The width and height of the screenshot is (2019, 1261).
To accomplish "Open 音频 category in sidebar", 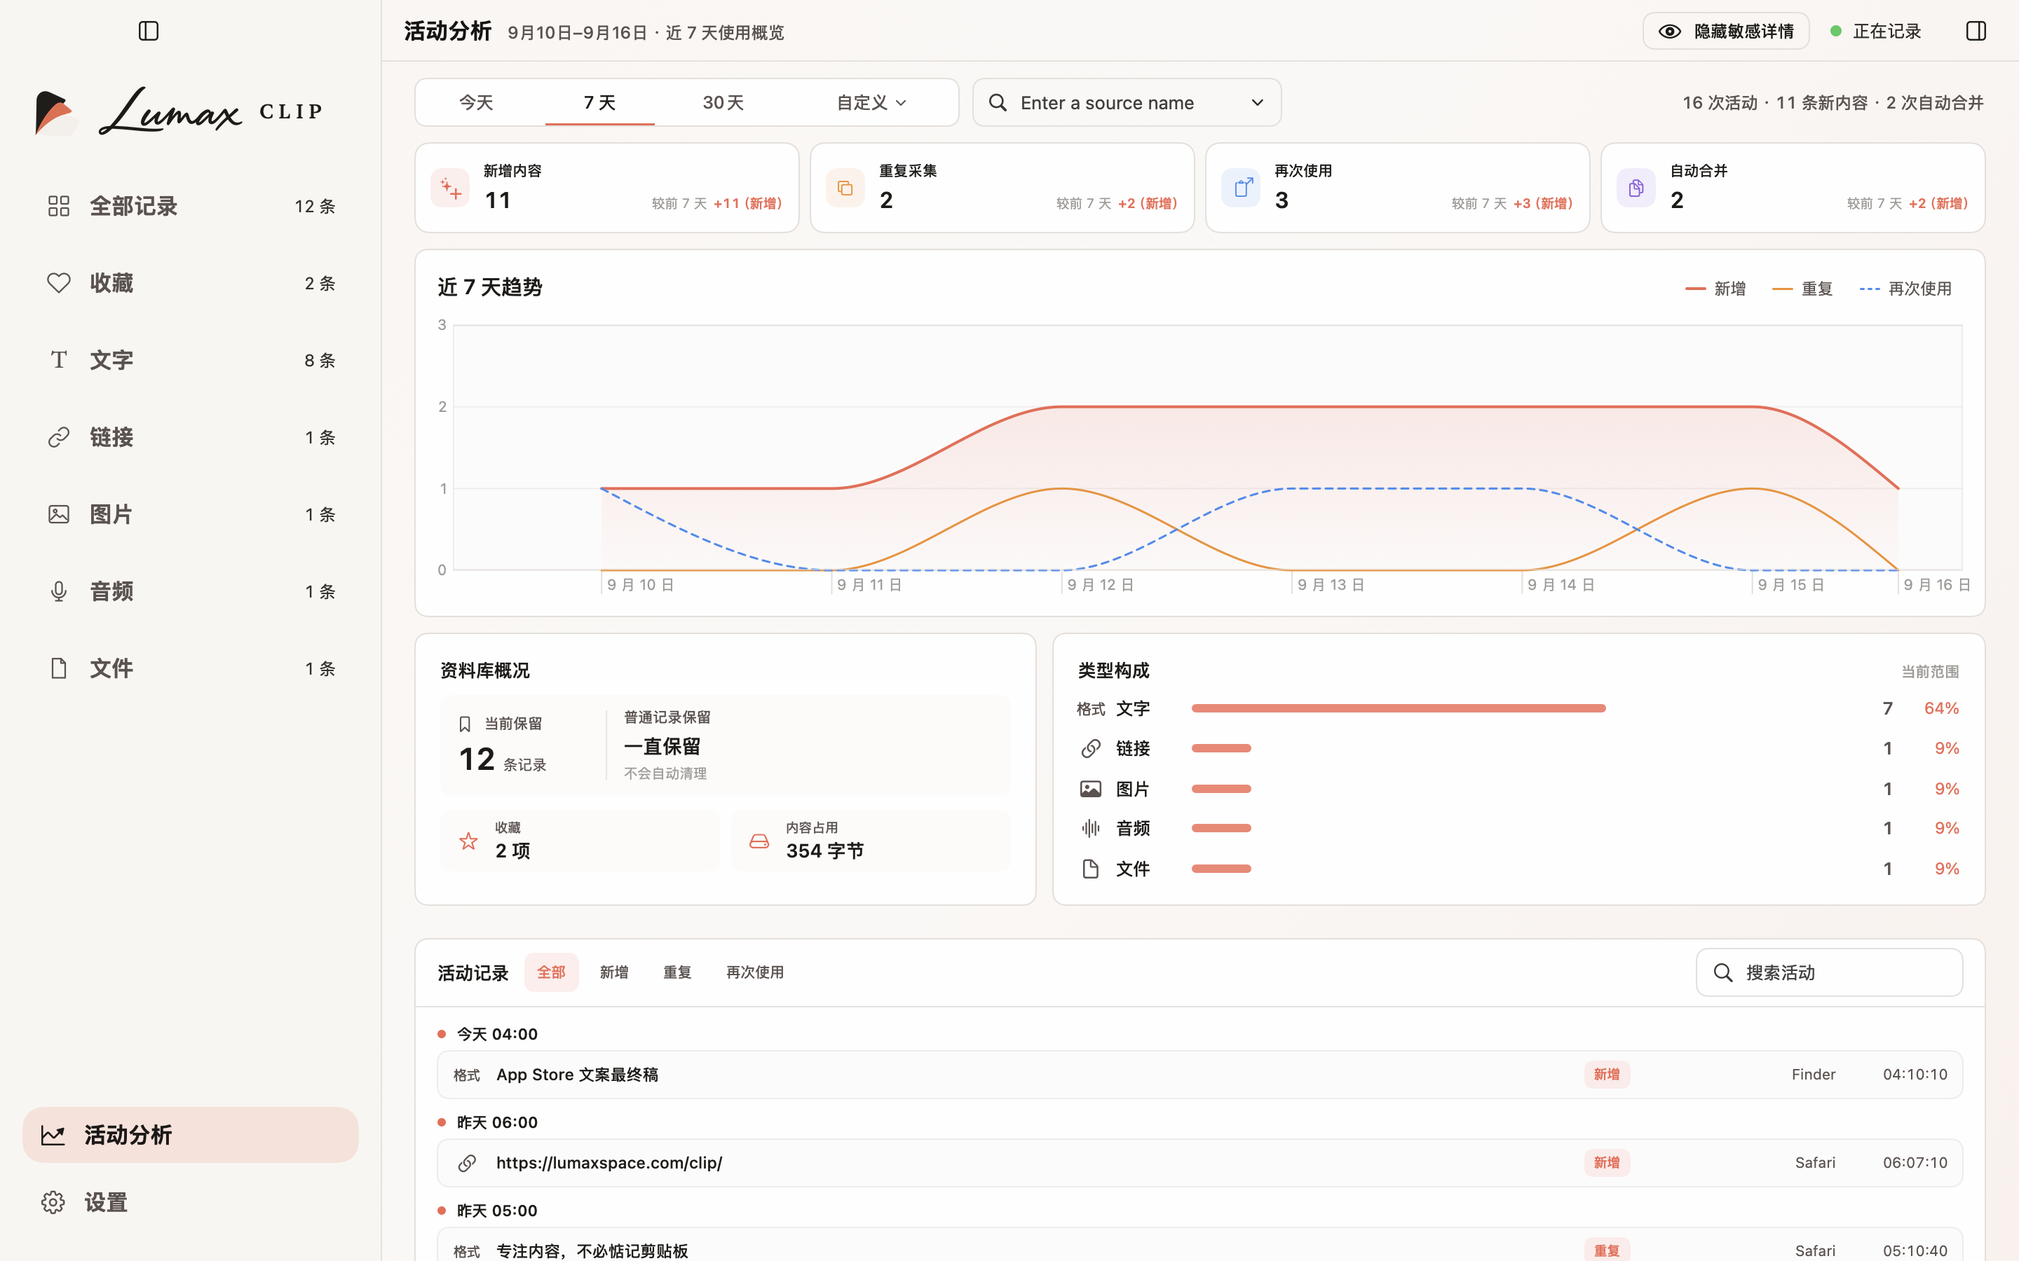I will tap(190, 591).
